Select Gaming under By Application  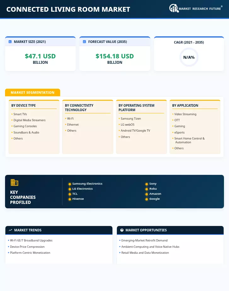[180, 126]
